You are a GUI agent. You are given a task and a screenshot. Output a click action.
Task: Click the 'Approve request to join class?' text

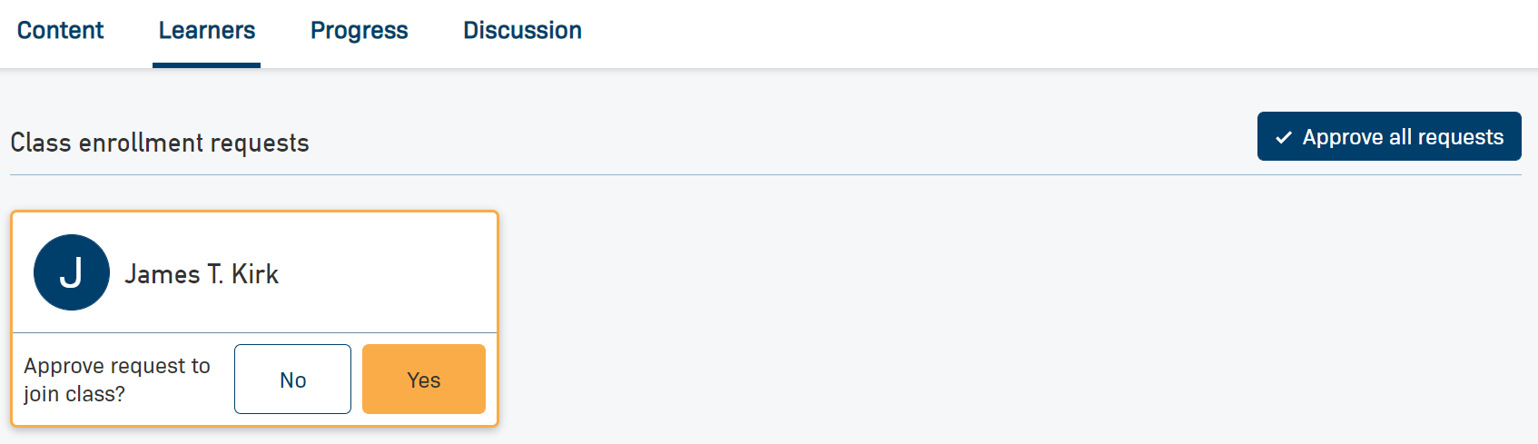point(117,380)
